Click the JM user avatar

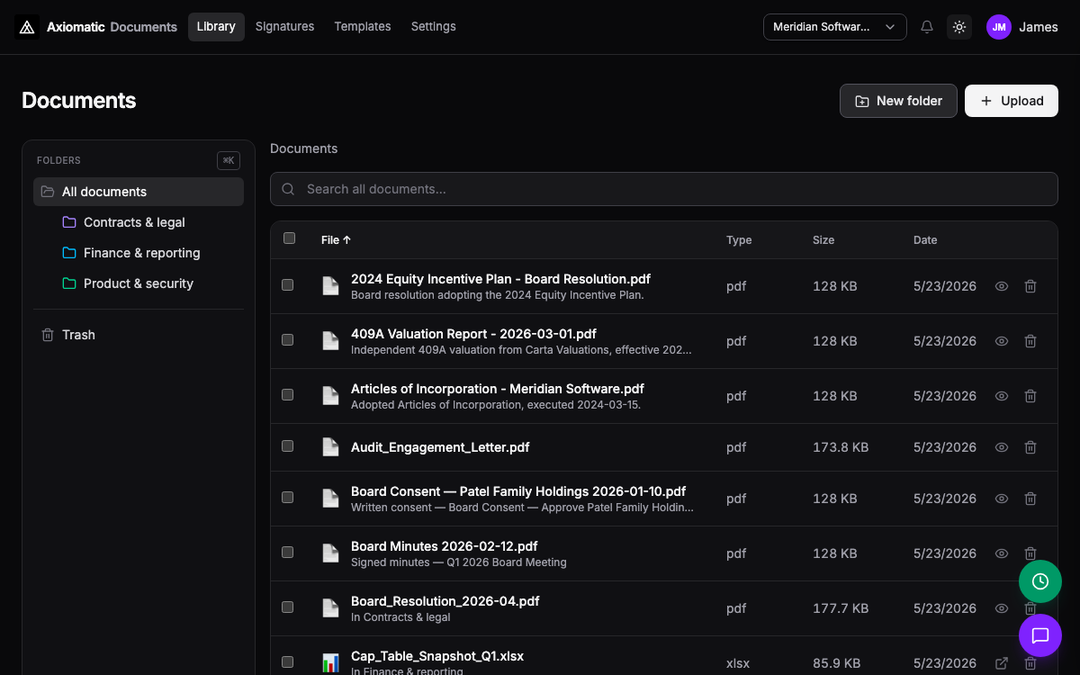coord(999,27)
